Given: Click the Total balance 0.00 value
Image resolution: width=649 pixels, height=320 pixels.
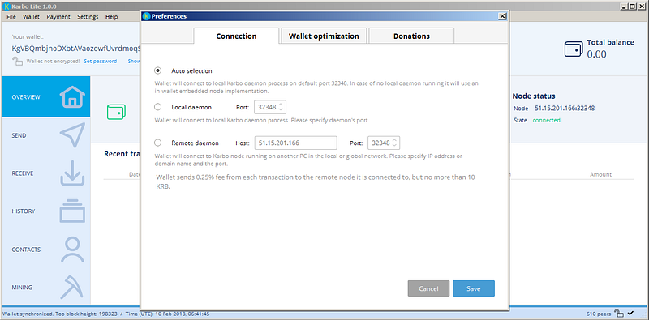Looking at the screenshot, I should pyautogui.click(x=596, y=54).
